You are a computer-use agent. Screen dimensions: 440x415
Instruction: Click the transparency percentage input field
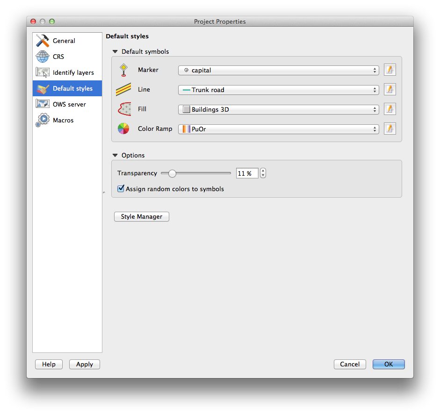pyautogui.click(x=247, y=173)
